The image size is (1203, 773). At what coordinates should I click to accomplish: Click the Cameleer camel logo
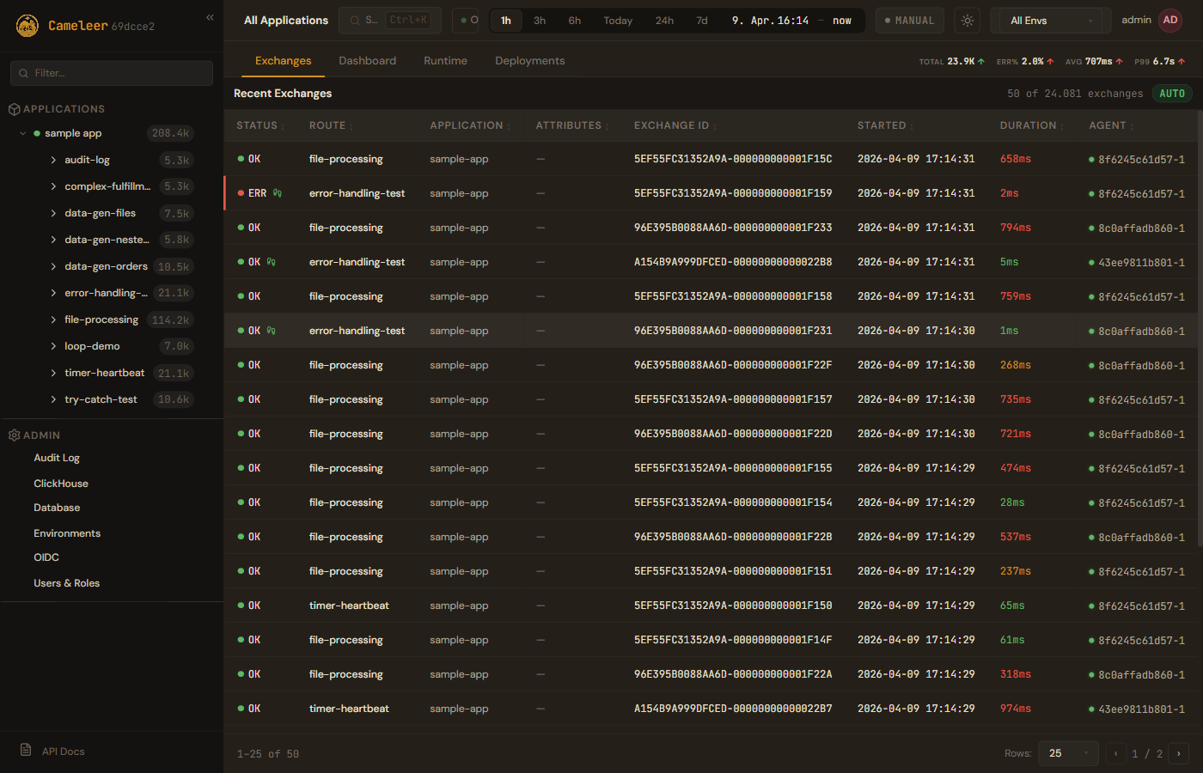pos(27,26)
